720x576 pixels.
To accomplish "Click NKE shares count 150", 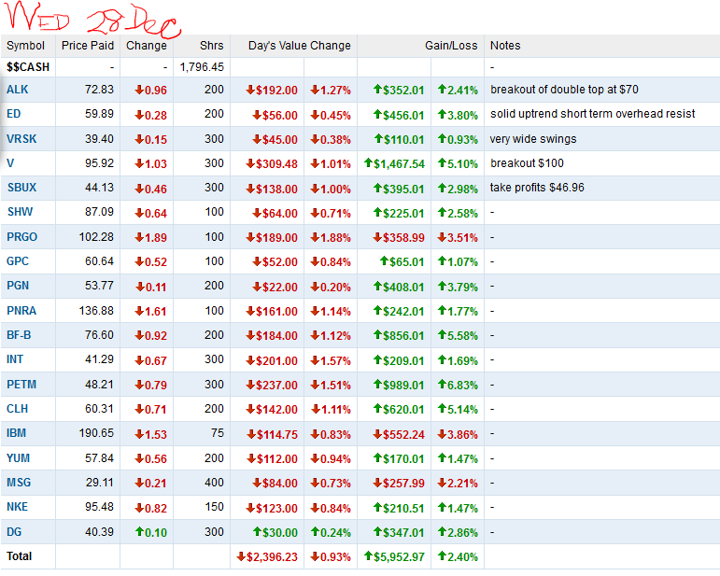I will coord(215,507).
